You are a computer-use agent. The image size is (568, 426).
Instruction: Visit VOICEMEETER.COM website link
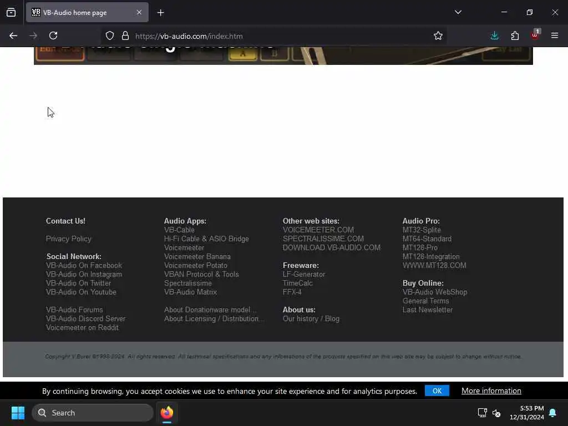[x=318, y=230]
